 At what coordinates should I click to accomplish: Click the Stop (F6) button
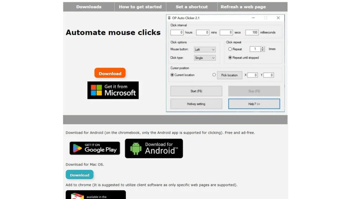tap(254, 91)
